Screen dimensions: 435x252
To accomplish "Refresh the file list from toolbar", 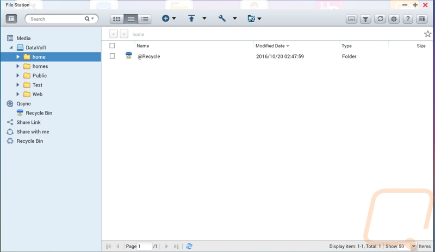I will 380,19.
